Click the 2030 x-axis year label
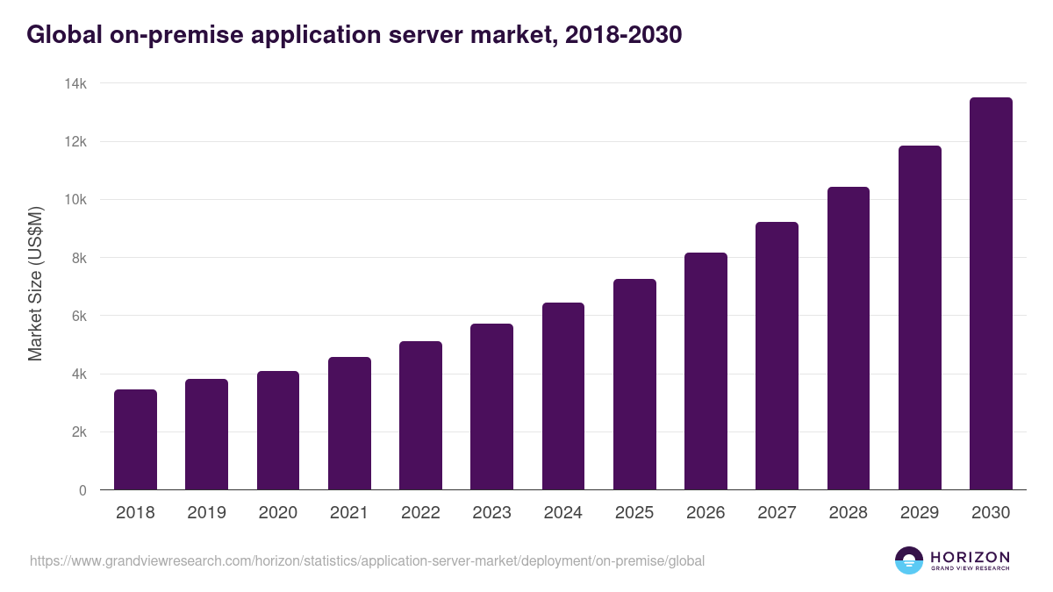 click(991, 513)
